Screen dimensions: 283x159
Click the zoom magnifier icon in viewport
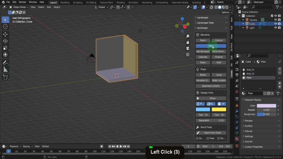pyautogui.click(x=188, y=36)
